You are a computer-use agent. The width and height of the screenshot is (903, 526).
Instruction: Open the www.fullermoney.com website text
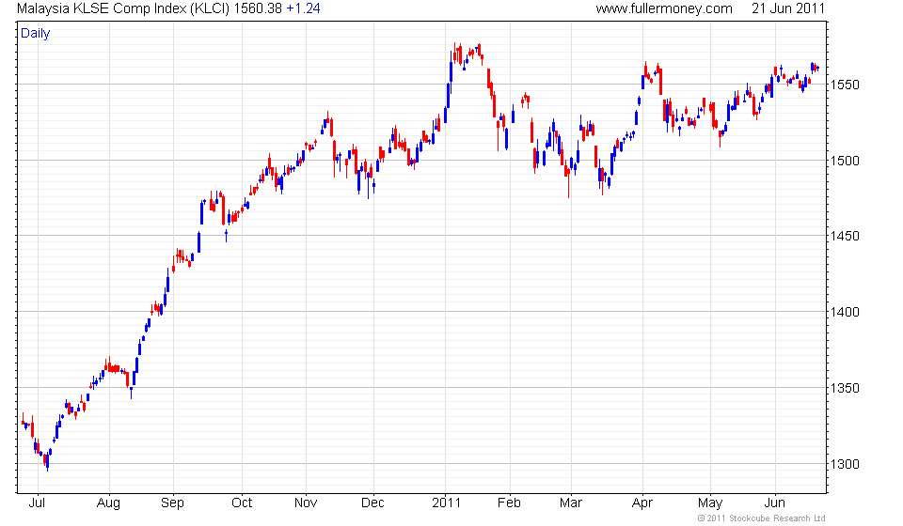(664, 8)
